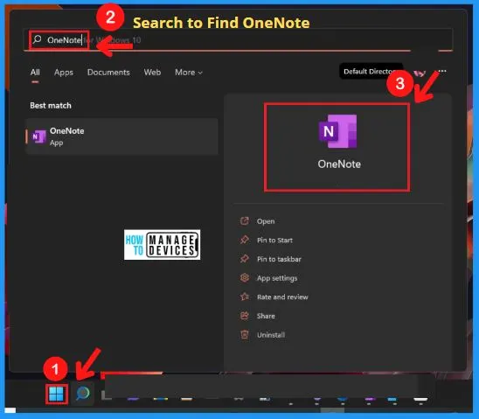This screenshot has width=479, height=419.
Task: Click the share icon beside Share
Action: click(x=245, y=316)
